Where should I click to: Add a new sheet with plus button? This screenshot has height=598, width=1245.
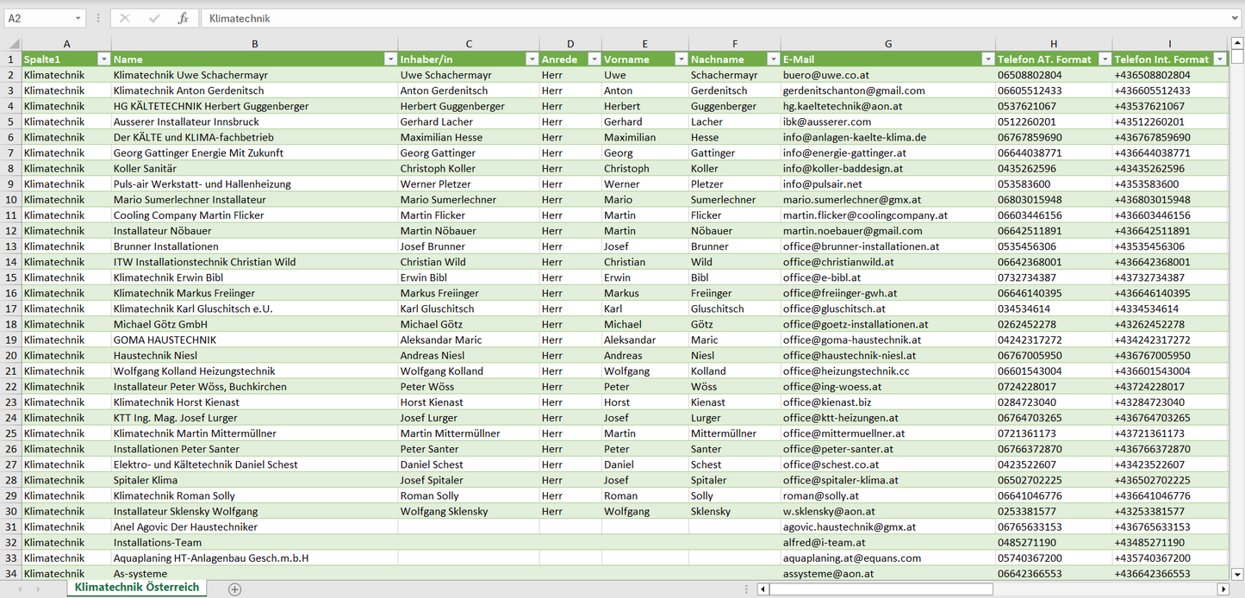click(234, 589)
